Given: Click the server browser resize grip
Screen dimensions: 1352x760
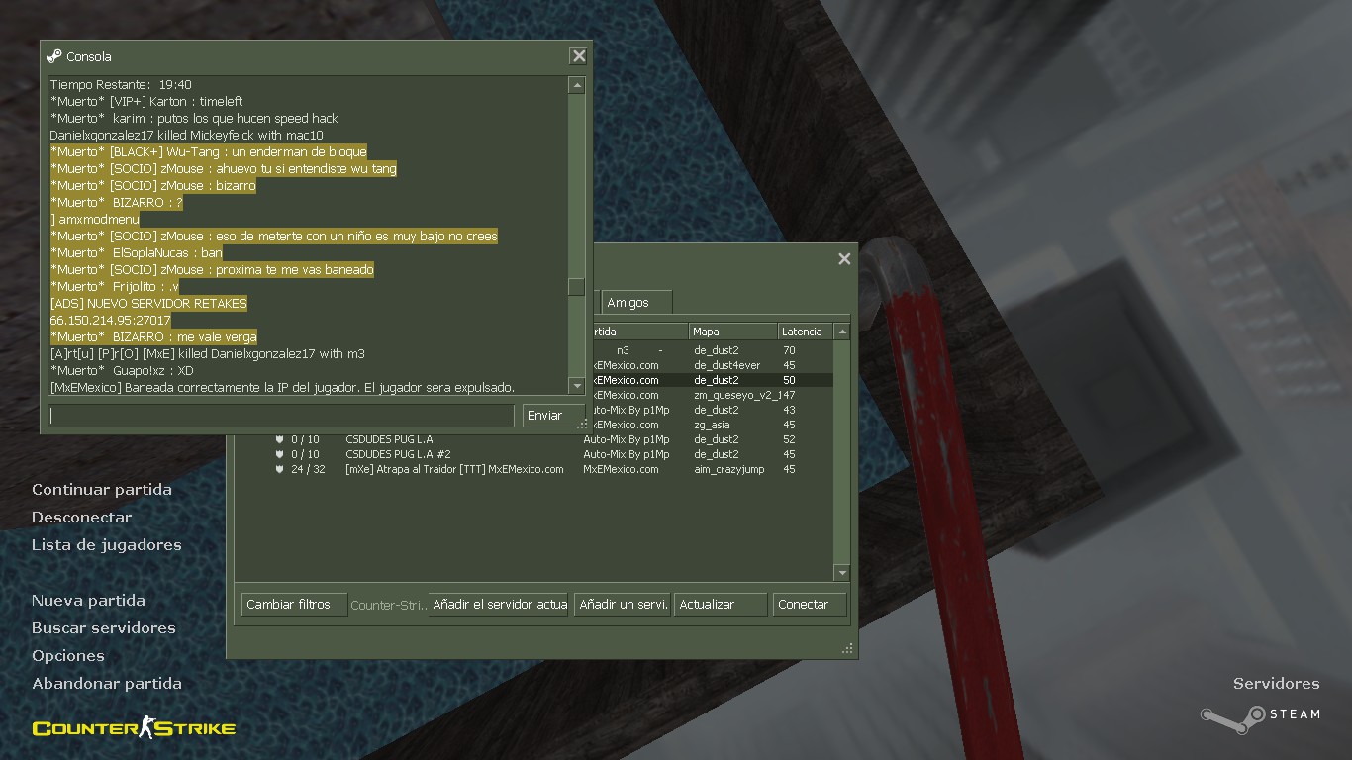Looking at the screenshot, I should coord(847,649).
